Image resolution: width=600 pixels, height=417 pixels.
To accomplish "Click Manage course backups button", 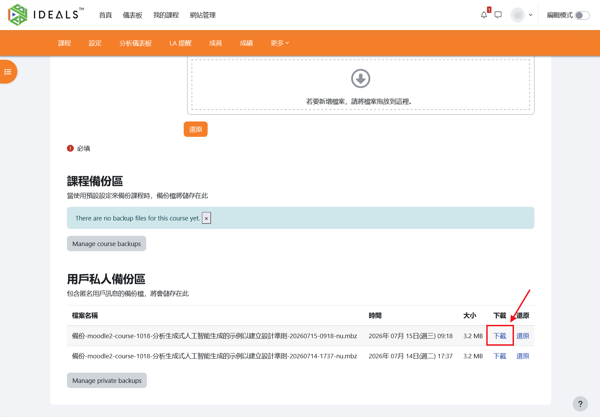I will tap(107, 244).
